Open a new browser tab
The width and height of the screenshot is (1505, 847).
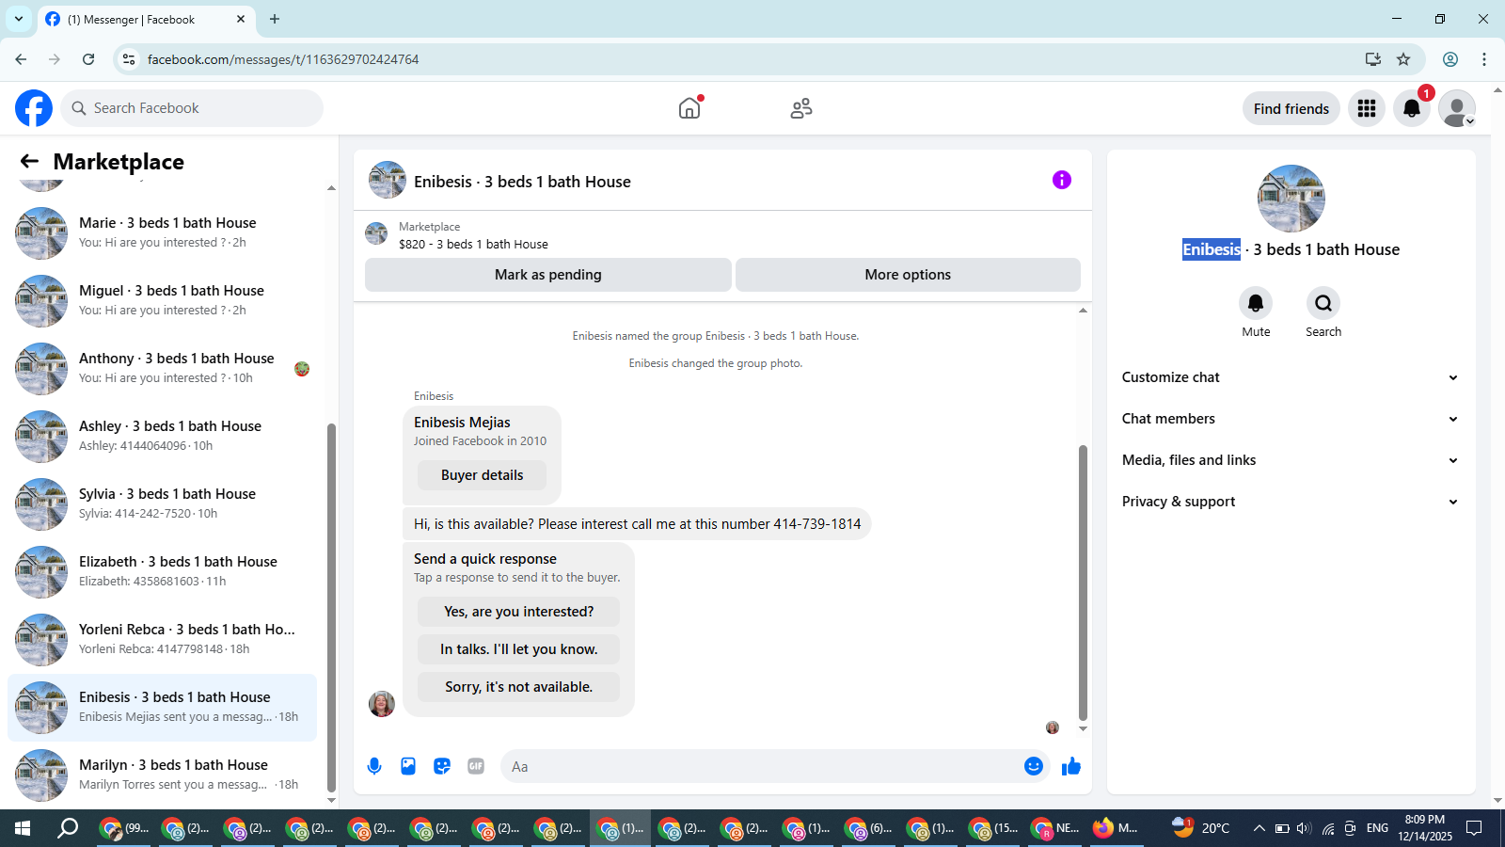[275, 19]
